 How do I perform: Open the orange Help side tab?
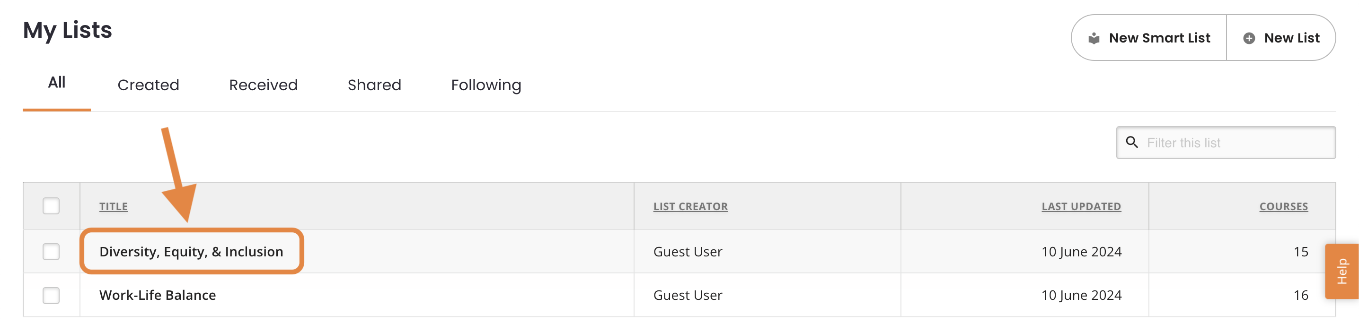(1341, 271)
